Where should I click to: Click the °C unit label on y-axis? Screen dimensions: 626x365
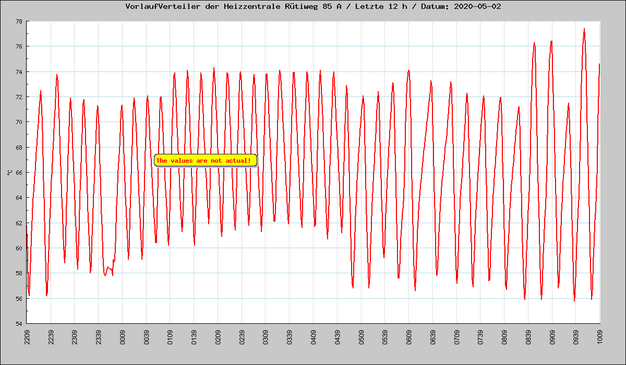point(9,172)
